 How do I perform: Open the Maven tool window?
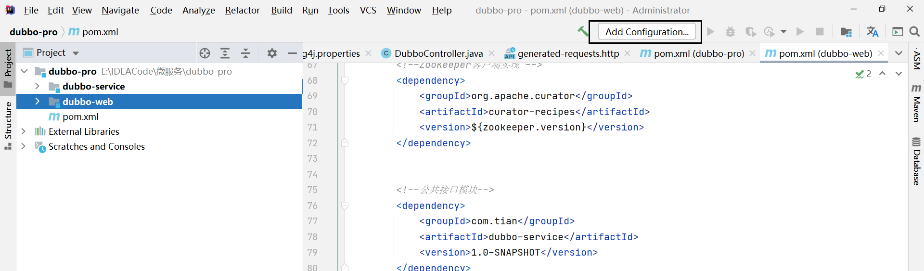point(916,103)
